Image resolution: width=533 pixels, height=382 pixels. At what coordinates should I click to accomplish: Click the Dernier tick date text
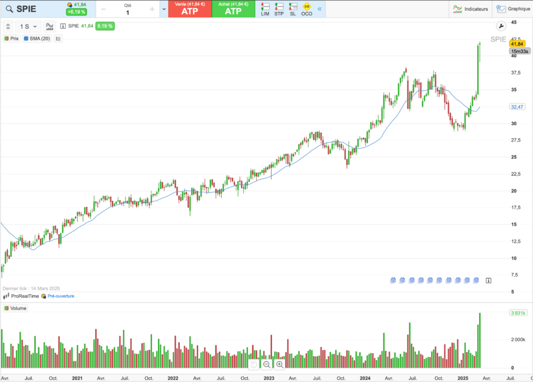coord(31,288)
